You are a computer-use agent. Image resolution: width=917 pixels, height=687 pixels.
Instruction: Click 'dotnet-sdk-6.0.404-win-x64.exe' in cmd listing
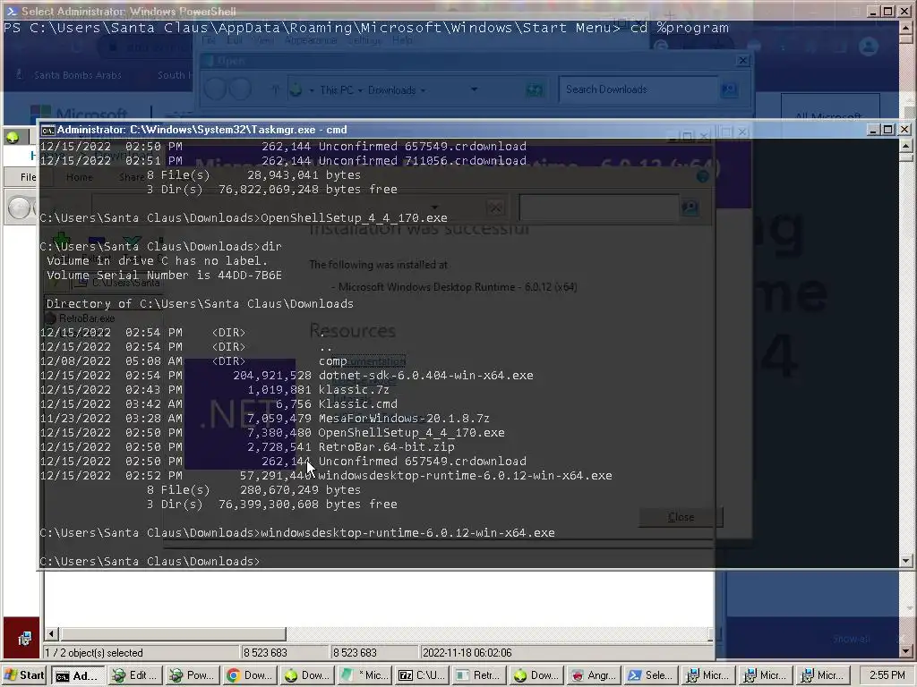[x=425, y=375]
